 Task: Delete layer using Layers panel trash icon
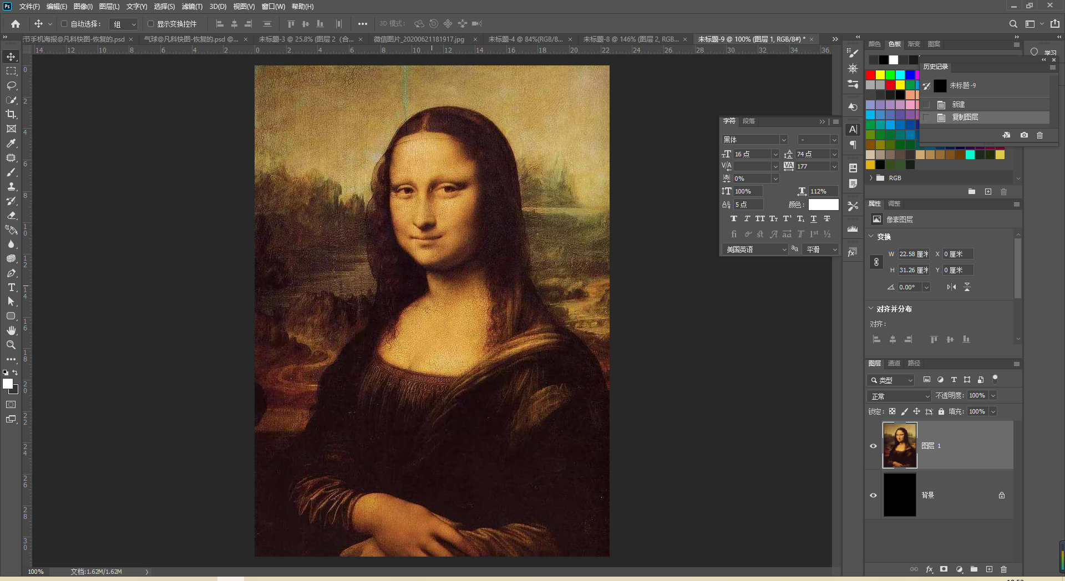tap(1003, 569)
